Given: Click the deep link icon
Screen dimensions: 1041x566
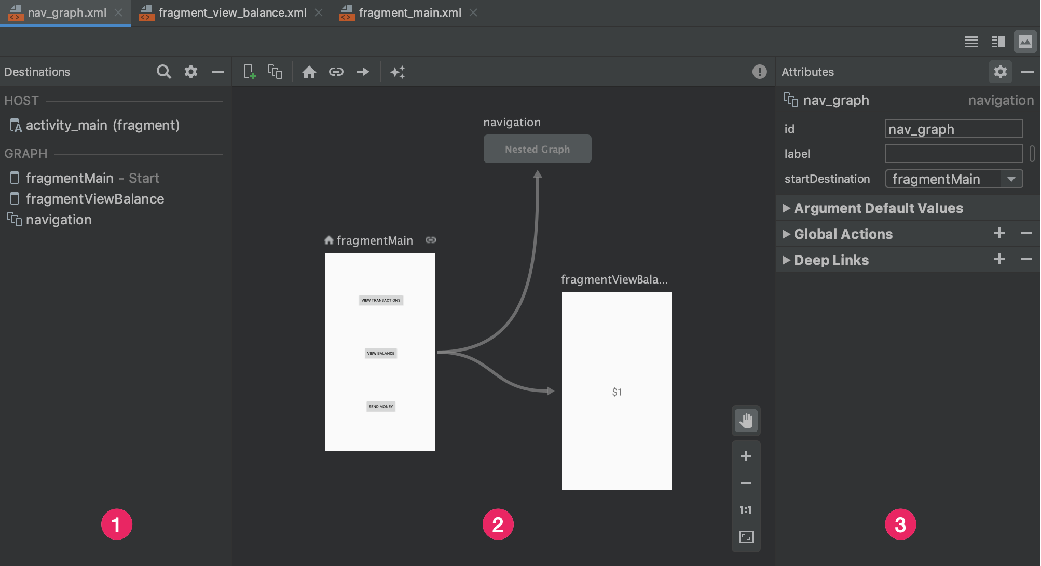Looking at the screenshot, I should (335, 71).
